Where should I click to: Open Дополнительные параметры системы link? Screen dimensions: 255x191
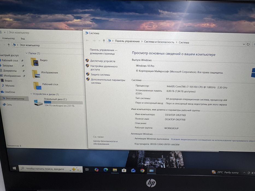[108, 81]
